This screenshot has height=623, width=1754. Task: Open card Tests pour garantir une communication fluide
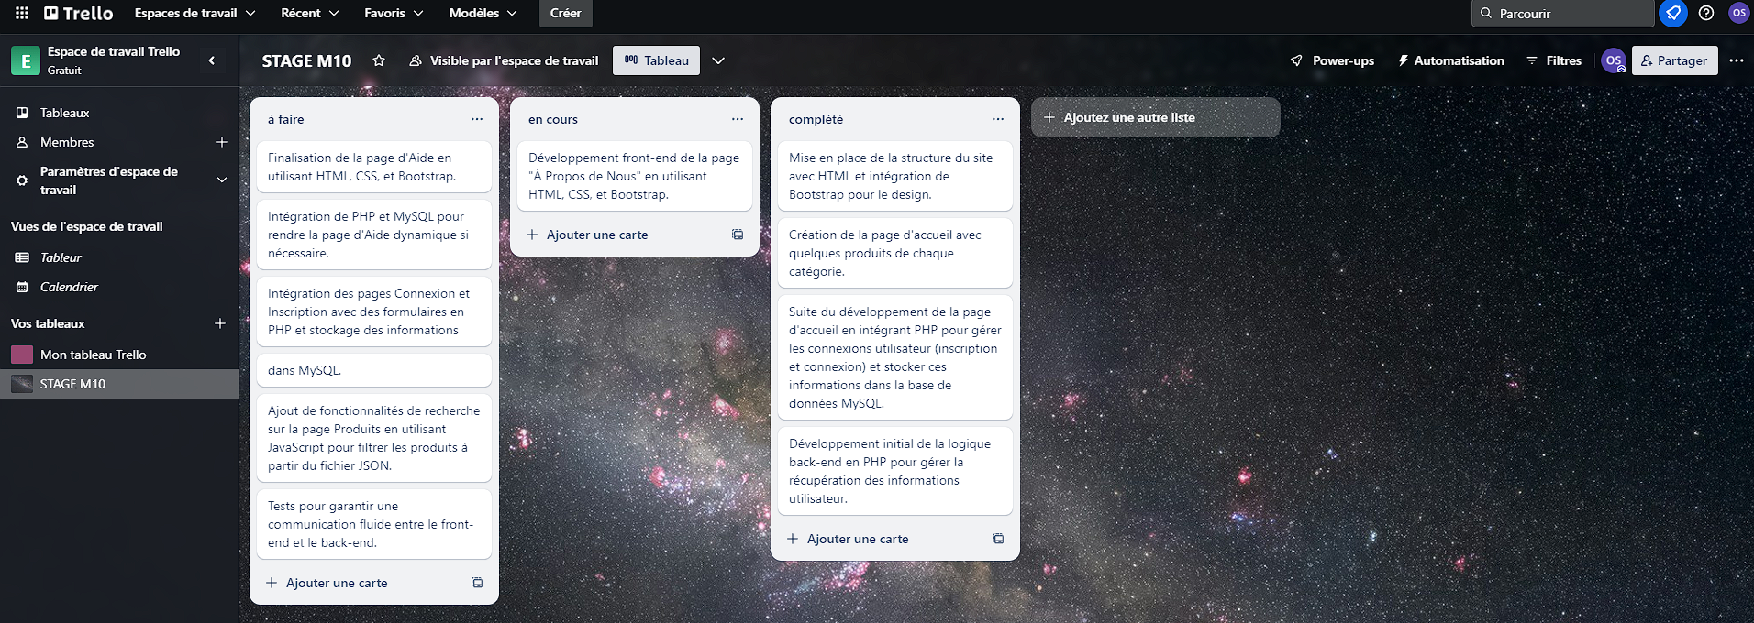tap(374, 524)
